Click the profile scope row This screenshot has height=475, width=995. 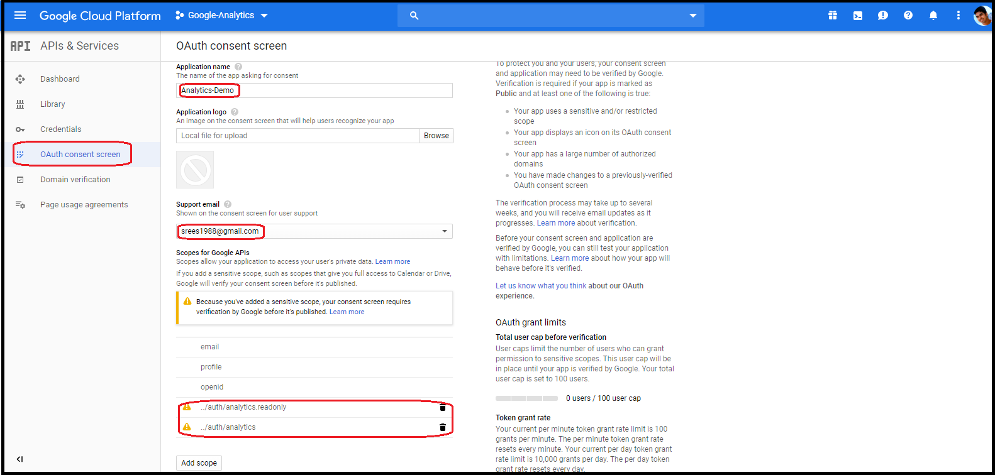click(314, 367)
